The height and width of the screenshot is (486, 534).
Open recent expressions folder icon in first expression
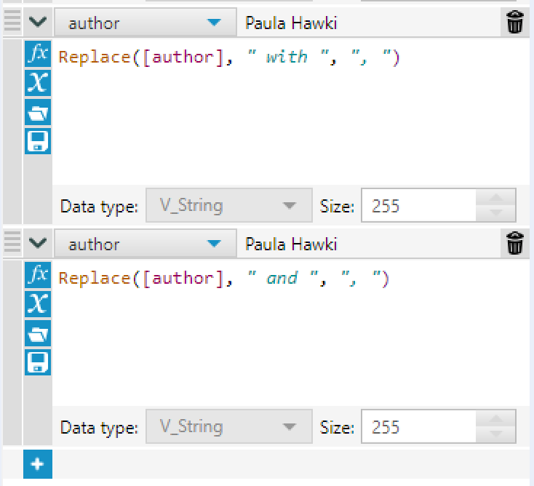click(x=37, y=112)
